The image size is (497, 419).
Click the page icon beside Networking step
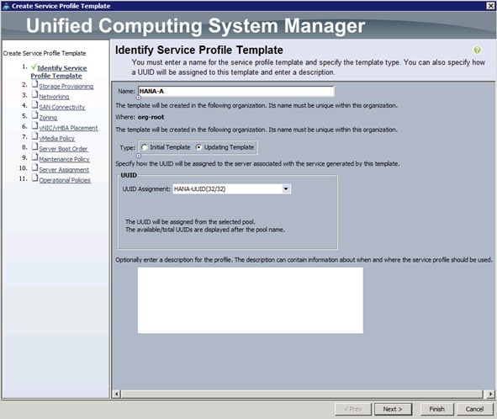[34, 95]
